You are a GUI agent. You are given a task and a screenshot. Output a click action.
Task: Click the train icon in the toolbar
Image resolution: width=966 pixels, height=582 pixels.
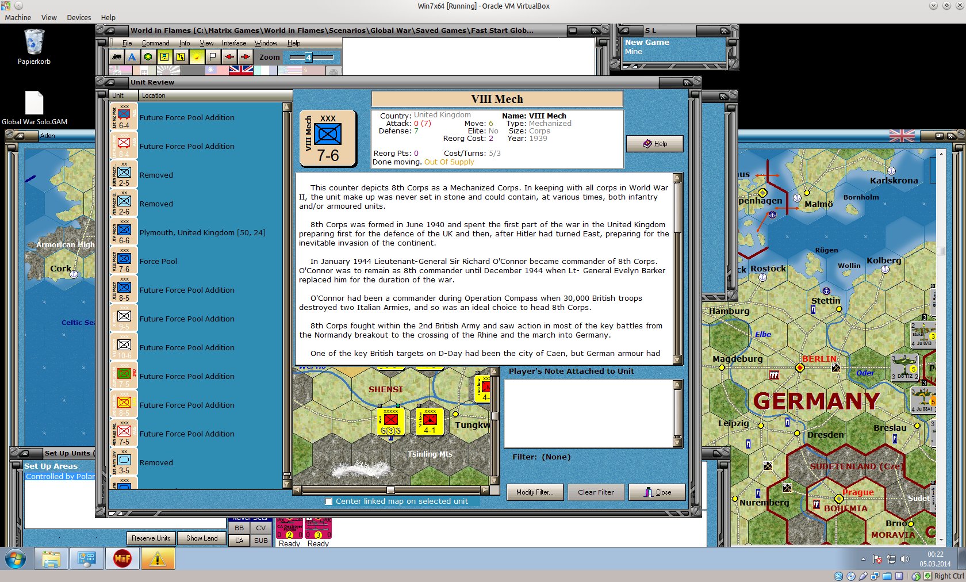[117, 57]
